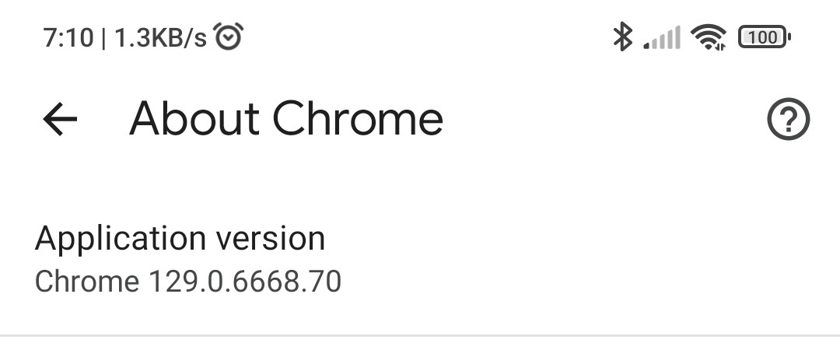Tap the 7:10 clock time

(68, 37)
